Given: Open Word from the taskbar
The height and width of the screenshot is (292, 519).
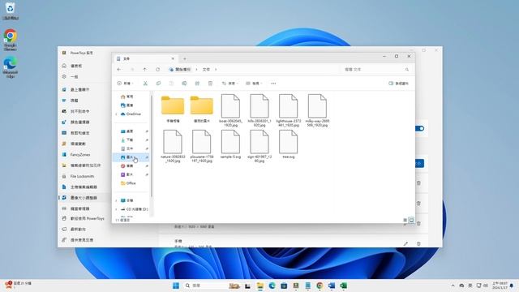Looking at the screenshot, I should coord(332,286).
